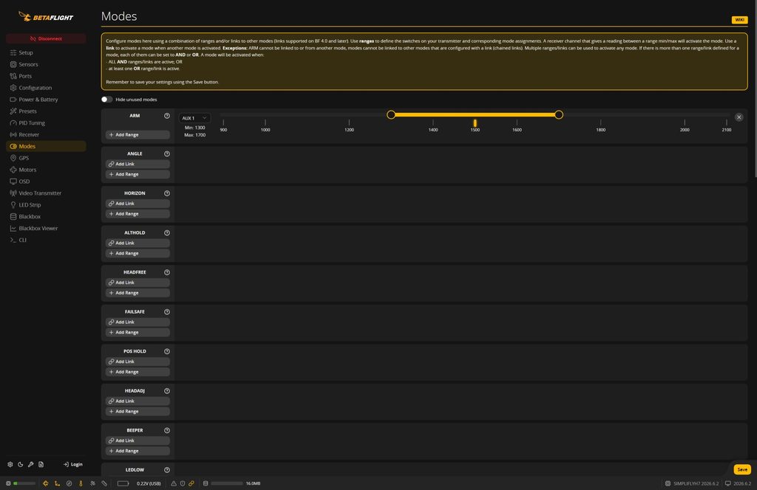Click Add Link under ANGLE
Viewport: 757px width, 490px height.
point(138,164)
